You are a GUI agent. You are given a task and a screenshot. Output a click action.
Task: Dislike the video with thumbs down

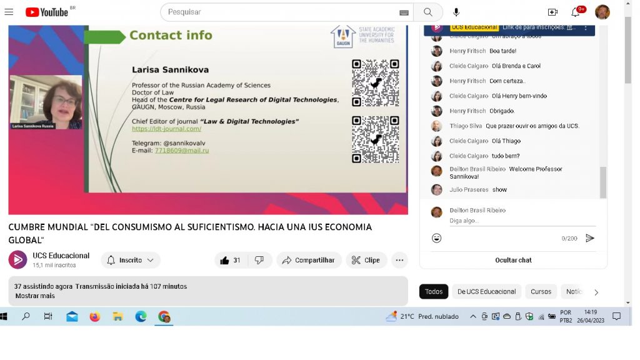tap(259, 260)
